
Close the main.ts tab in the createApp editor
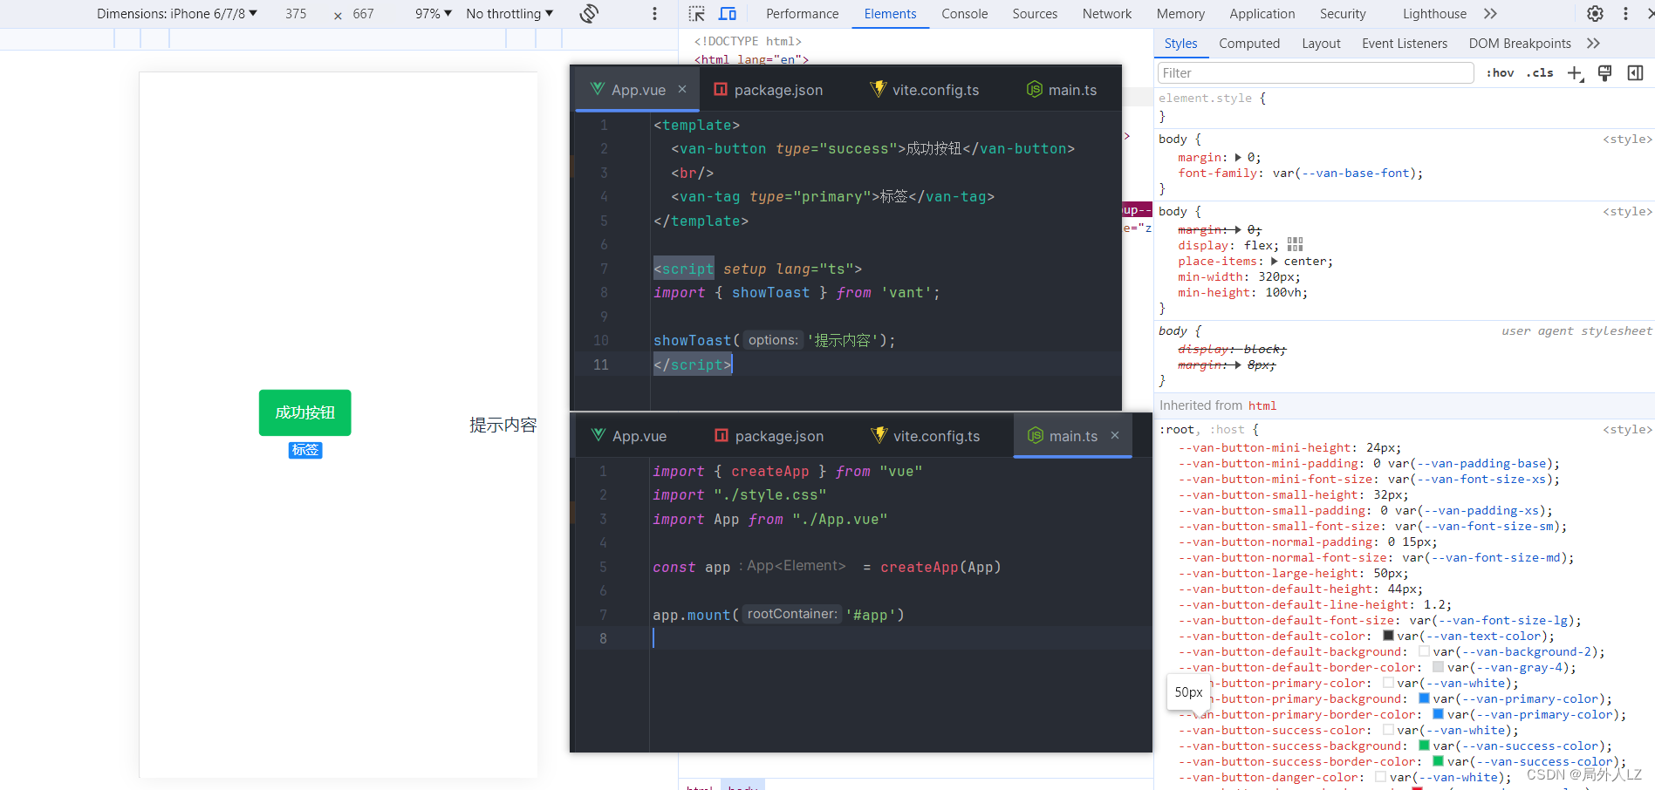[1115, 435]
